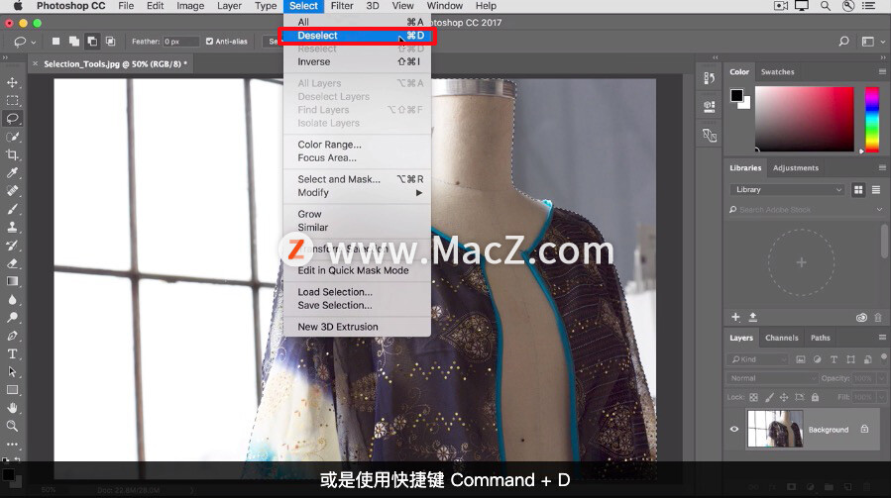Click the New Selection mode icon

point(56,42)
